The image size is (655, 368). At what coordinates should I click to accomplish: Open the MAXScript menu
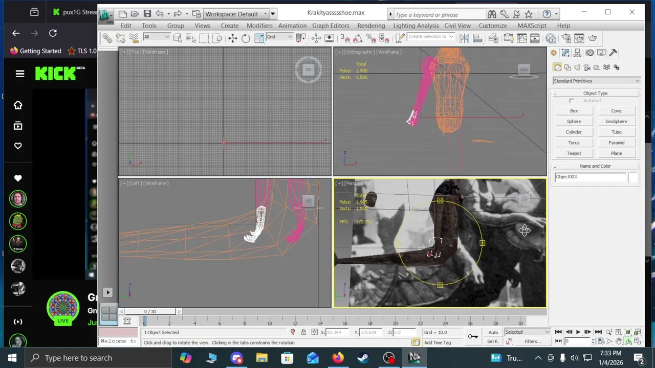532,26
